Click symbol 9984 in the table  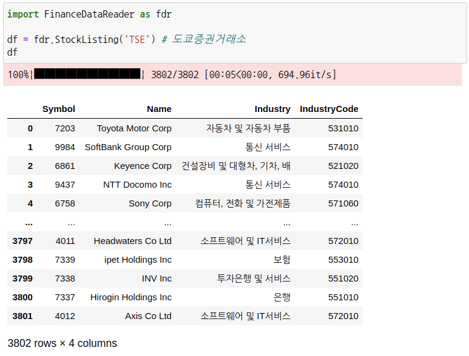[x=65, y=147]
